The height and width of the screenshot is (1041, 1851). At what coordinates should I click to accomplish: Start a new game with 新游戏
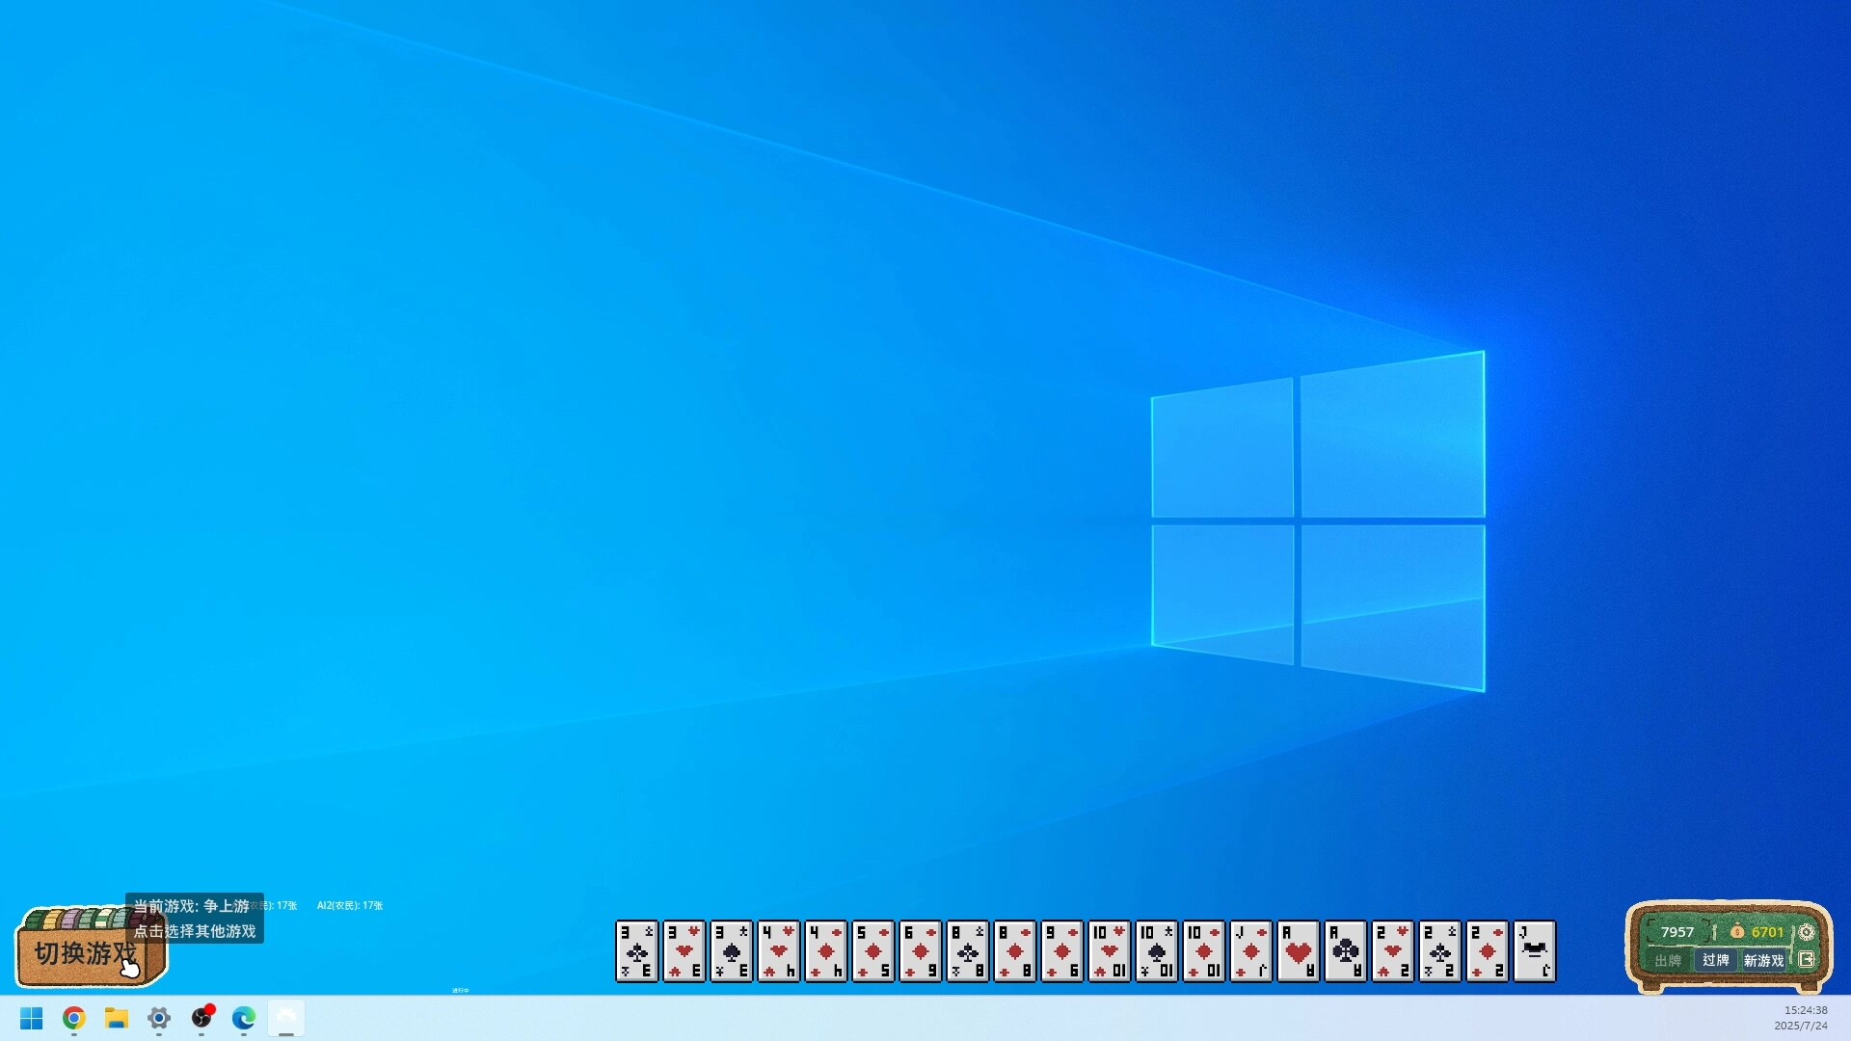pos(1764,961)
